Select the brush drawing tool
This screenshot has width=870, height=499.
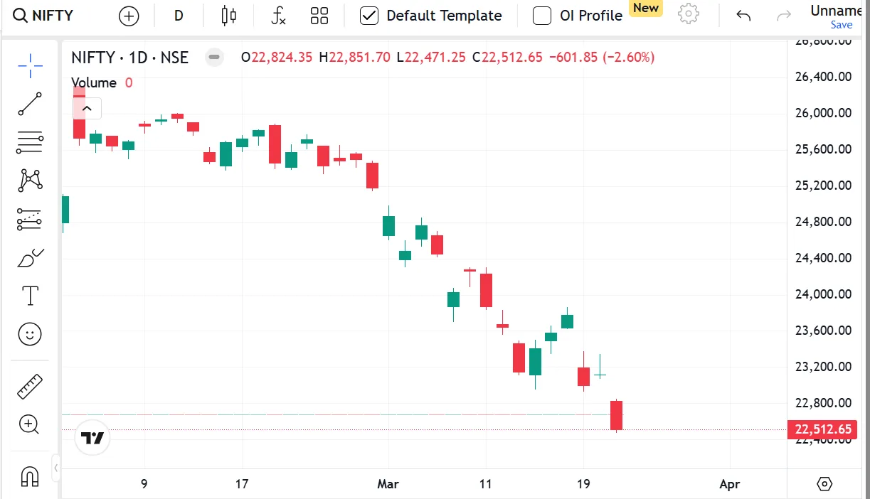29,257
